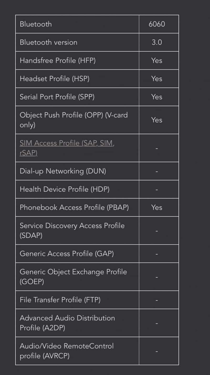Select the Object Push Profile (OPP) cell
This screenshot has height=375, width=210.
(x=77, y=120)
